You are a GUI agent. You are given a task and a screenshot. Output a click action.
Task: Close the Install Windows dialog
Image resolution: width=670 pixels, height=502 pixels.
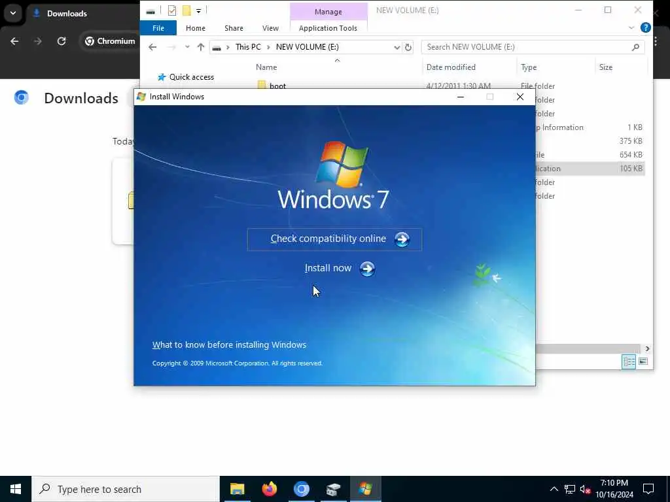[520, 97]
